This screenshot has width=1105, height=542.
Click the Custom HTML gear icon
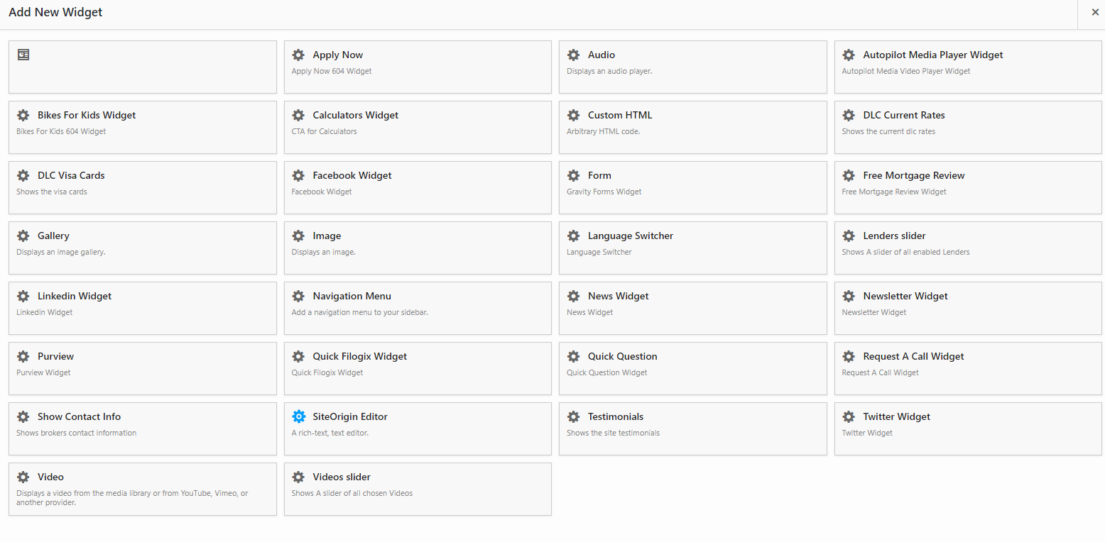coord(573,115)
